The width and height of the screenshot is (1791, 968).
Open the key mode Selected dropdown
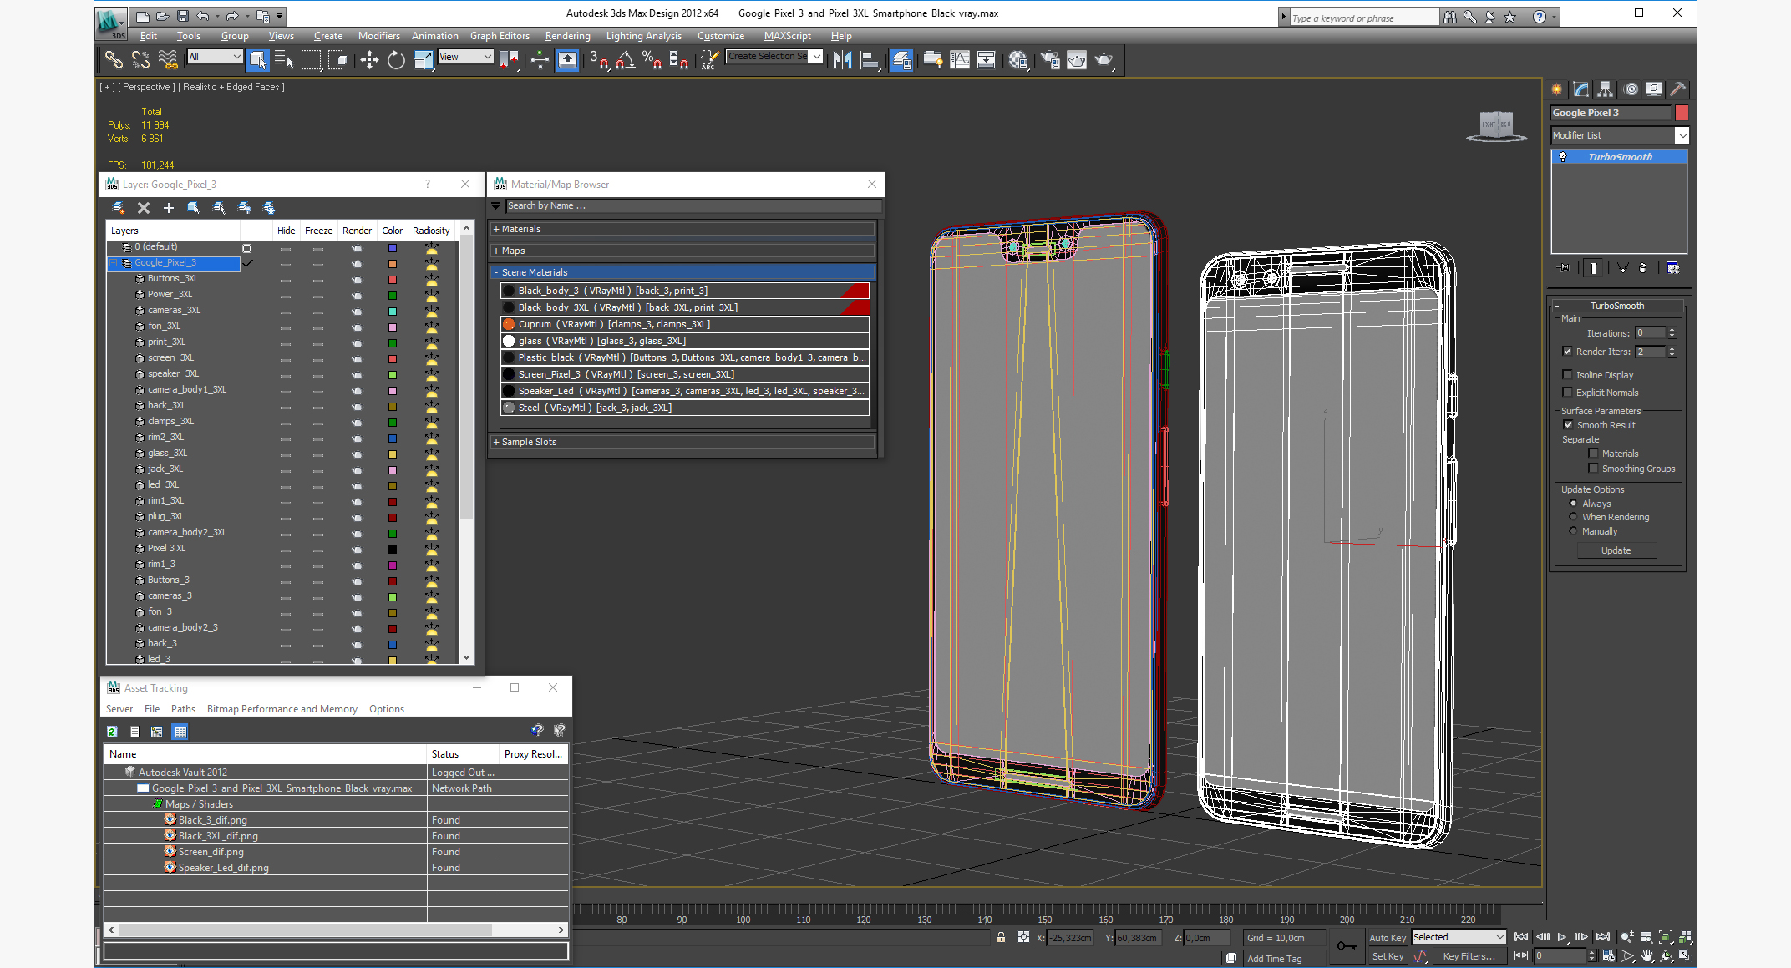pyautogui.click(x=1459, y=937)
